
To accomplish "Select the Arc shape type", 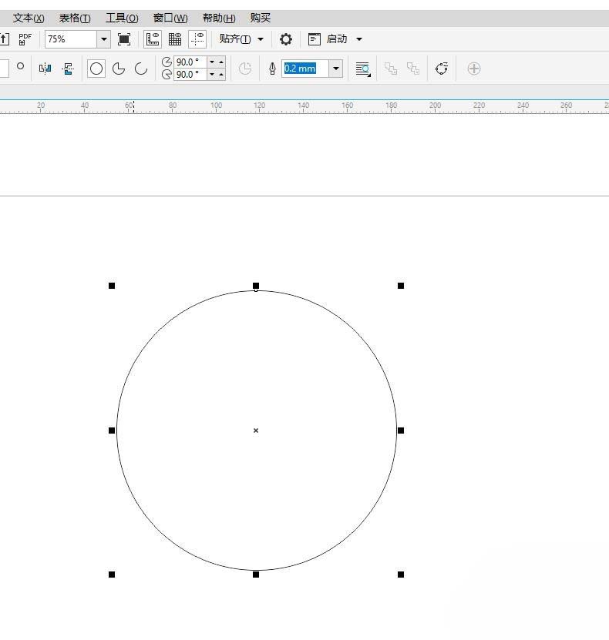I will (141, 69).
